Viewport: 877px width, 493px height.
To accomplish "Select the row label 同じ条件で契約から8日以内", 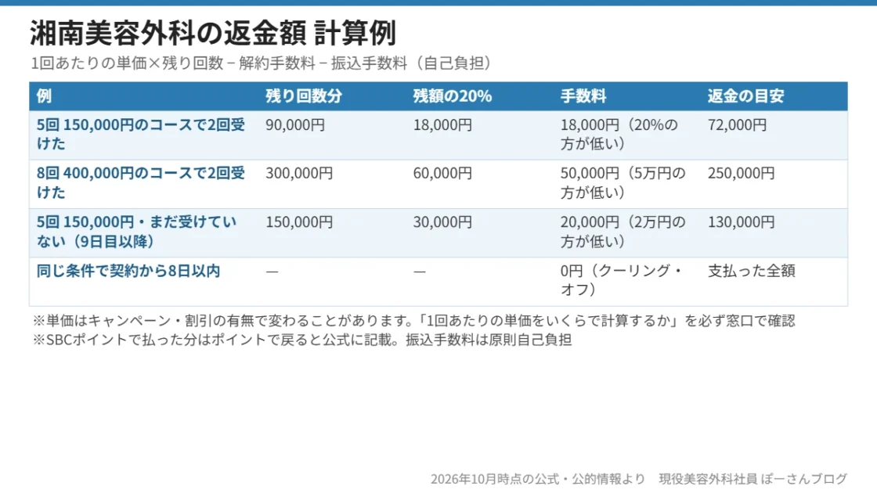I will click(128, 271).
